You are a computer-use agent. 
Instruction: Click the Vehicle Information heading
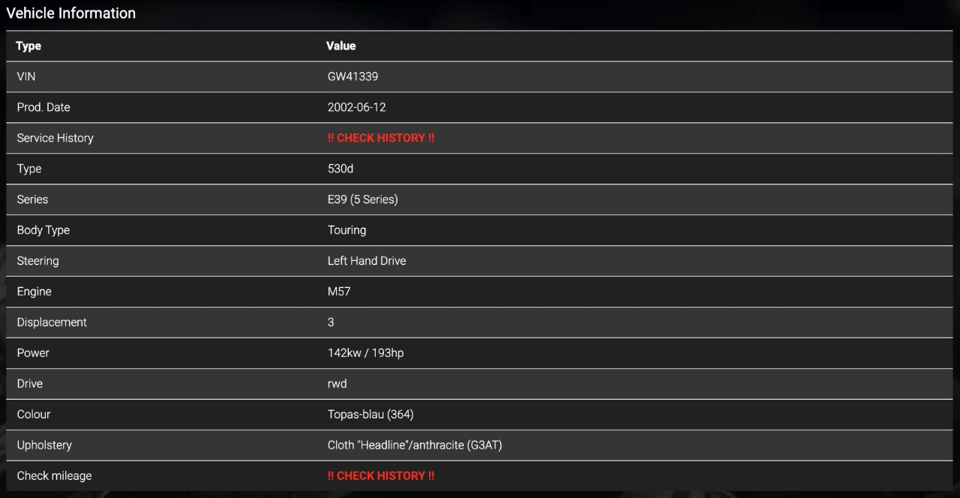coord(70,13)
